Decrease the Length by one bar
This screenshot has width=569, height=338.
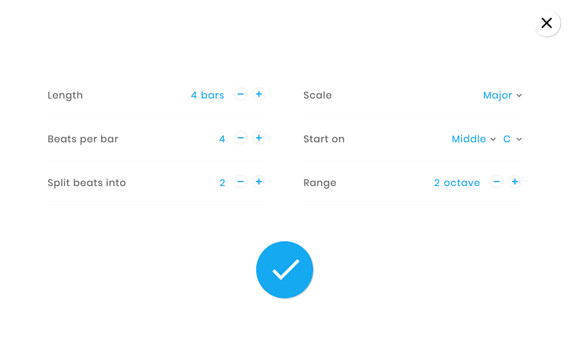click(x=241, y=94)
